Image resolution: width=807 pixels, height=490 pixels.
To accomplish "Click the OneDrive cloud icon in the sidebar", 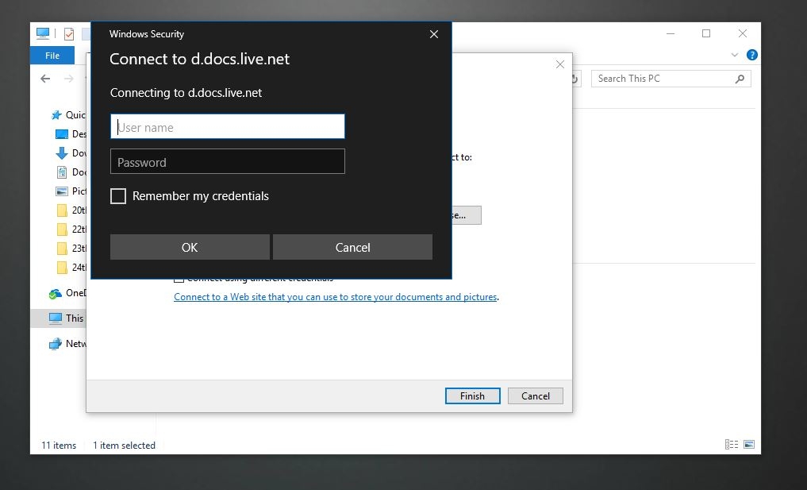I will point(56,292).
